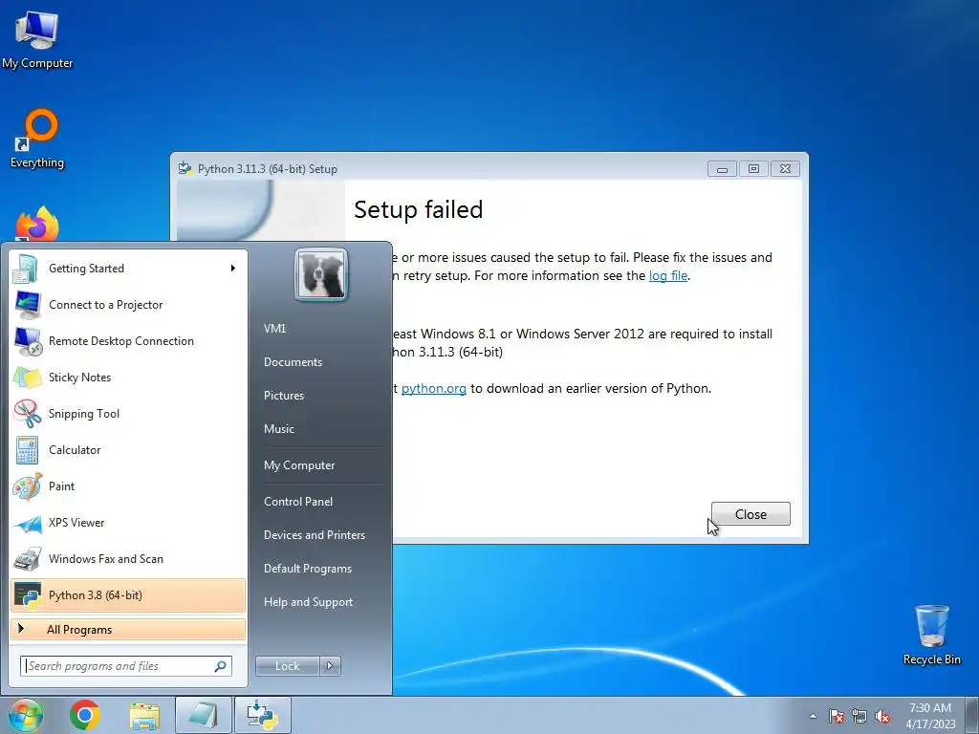Viewport: 979px width, 734px height.
Task: Open the Everything desktop shortcut
Action: (37, 139)
